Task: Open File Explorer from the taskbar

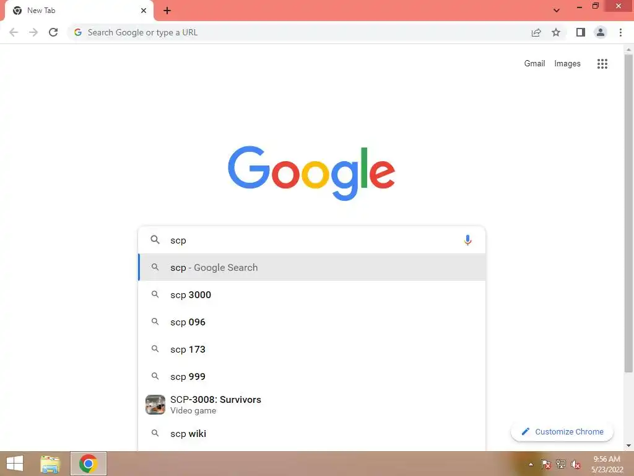Action: pyautogui.click(x=50, y=464)
